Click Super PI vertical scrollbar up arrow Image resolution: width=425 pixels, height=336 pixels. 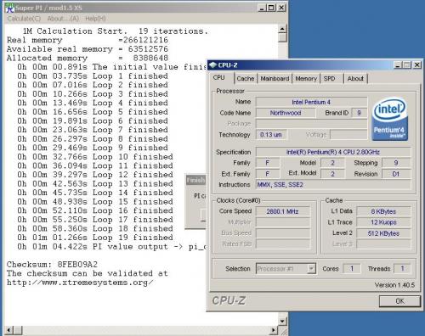282,29
